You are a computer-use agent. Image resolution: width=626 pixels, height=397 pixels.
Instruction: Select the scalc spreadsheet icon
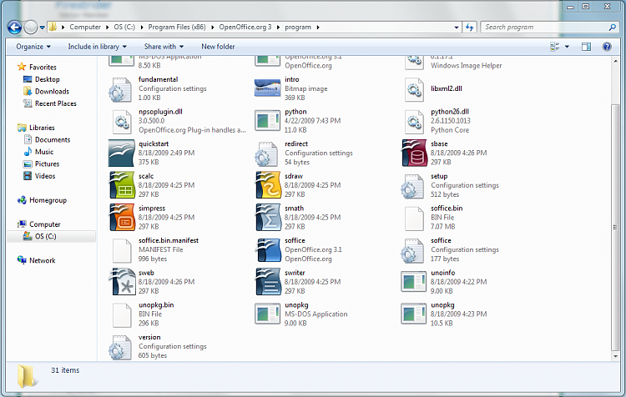(121, 185)
